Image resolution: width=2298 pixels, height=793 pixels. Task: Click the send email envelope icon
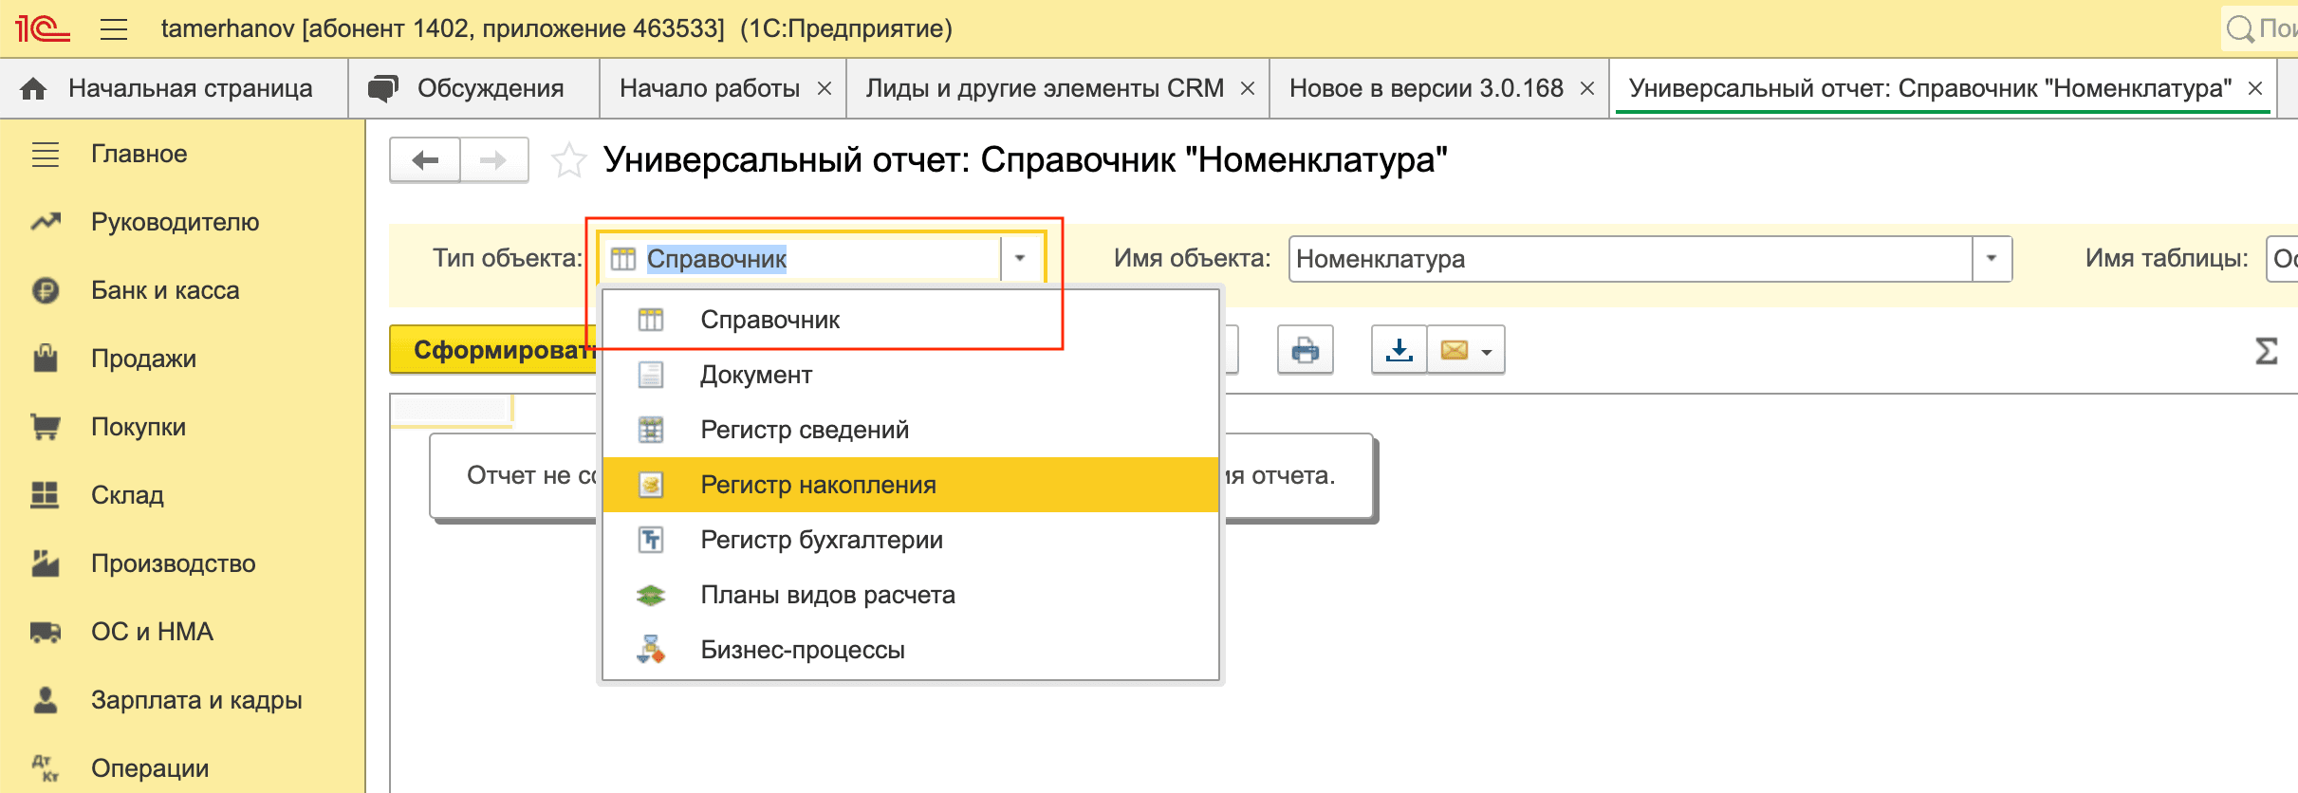(1454, 350)
